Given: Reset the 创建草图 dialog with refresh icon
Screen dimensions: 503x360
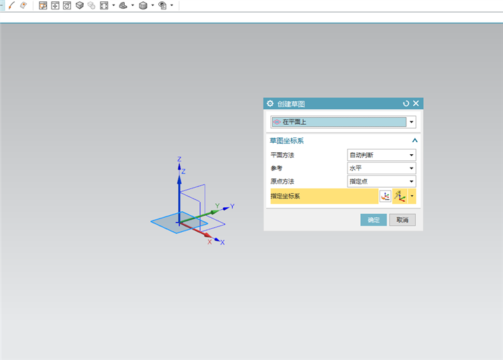Looking at the screenshot, I should click(x=406, y=103).
